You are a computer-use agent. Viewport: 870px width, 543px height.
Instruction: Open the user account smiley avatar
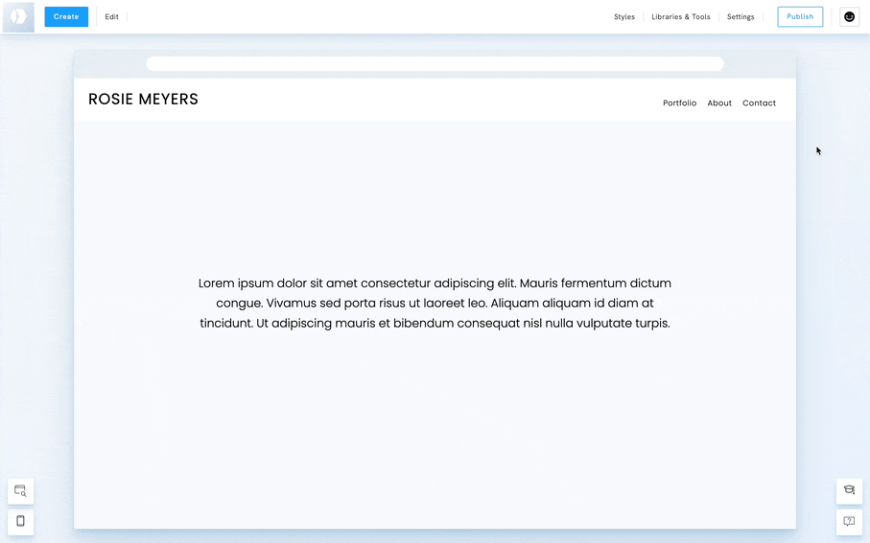[849, 16]
